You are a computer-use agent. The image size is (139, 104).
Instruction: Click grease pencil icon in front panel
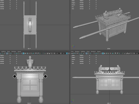click(4, 53)
